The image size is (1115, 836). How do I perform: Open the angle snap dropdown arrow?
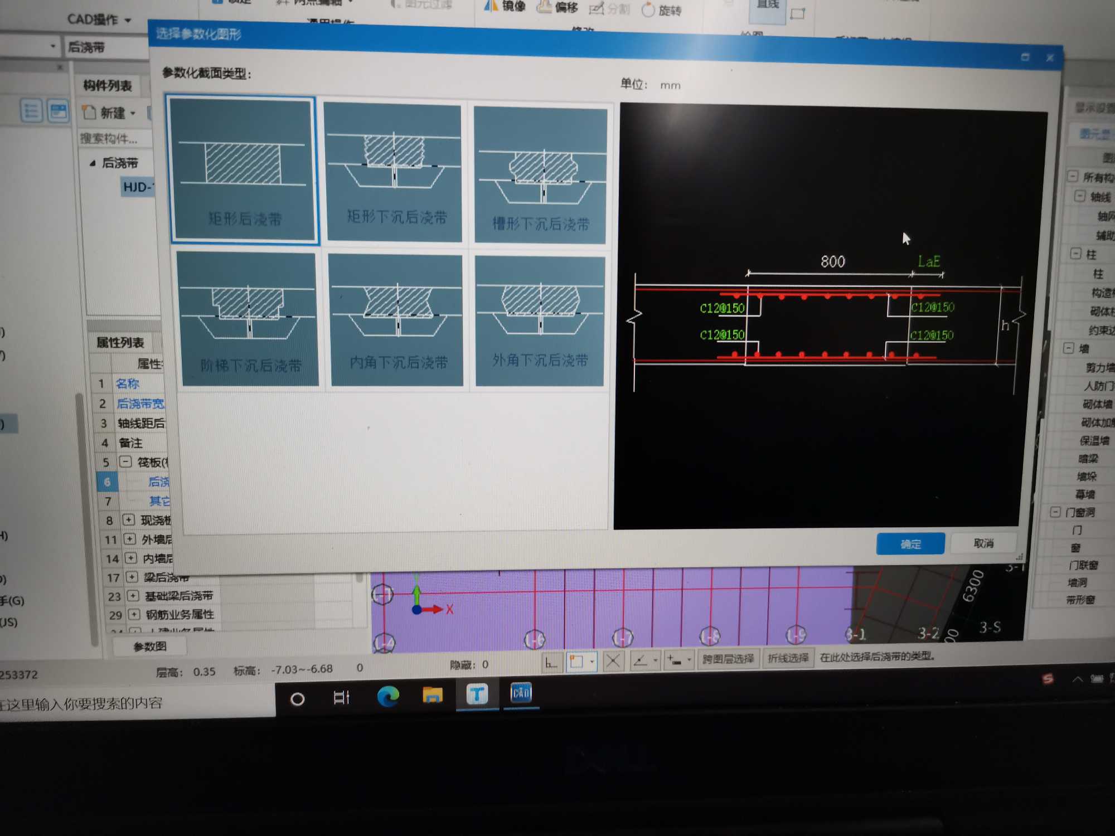[656, 660]
